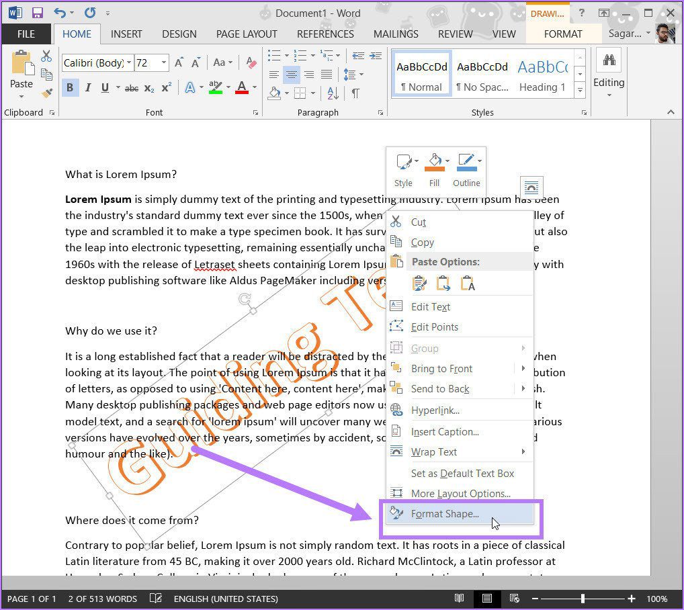Expand the Styles gallery More arrow
This screenshot has width=684, height=610.
coord(580,90)
